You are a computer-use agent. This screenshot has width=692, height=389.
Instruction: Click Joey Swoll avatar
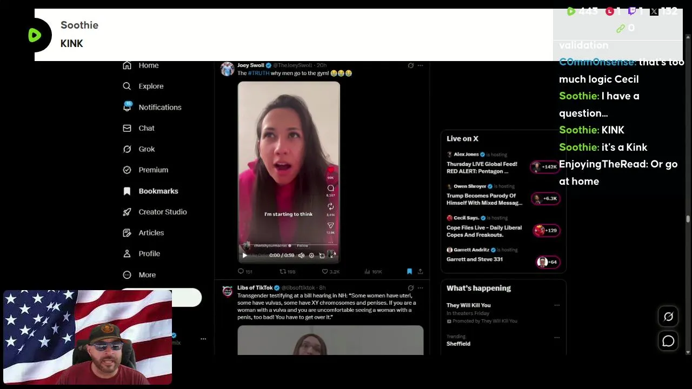pyautogui.click(x=227, y=69)
